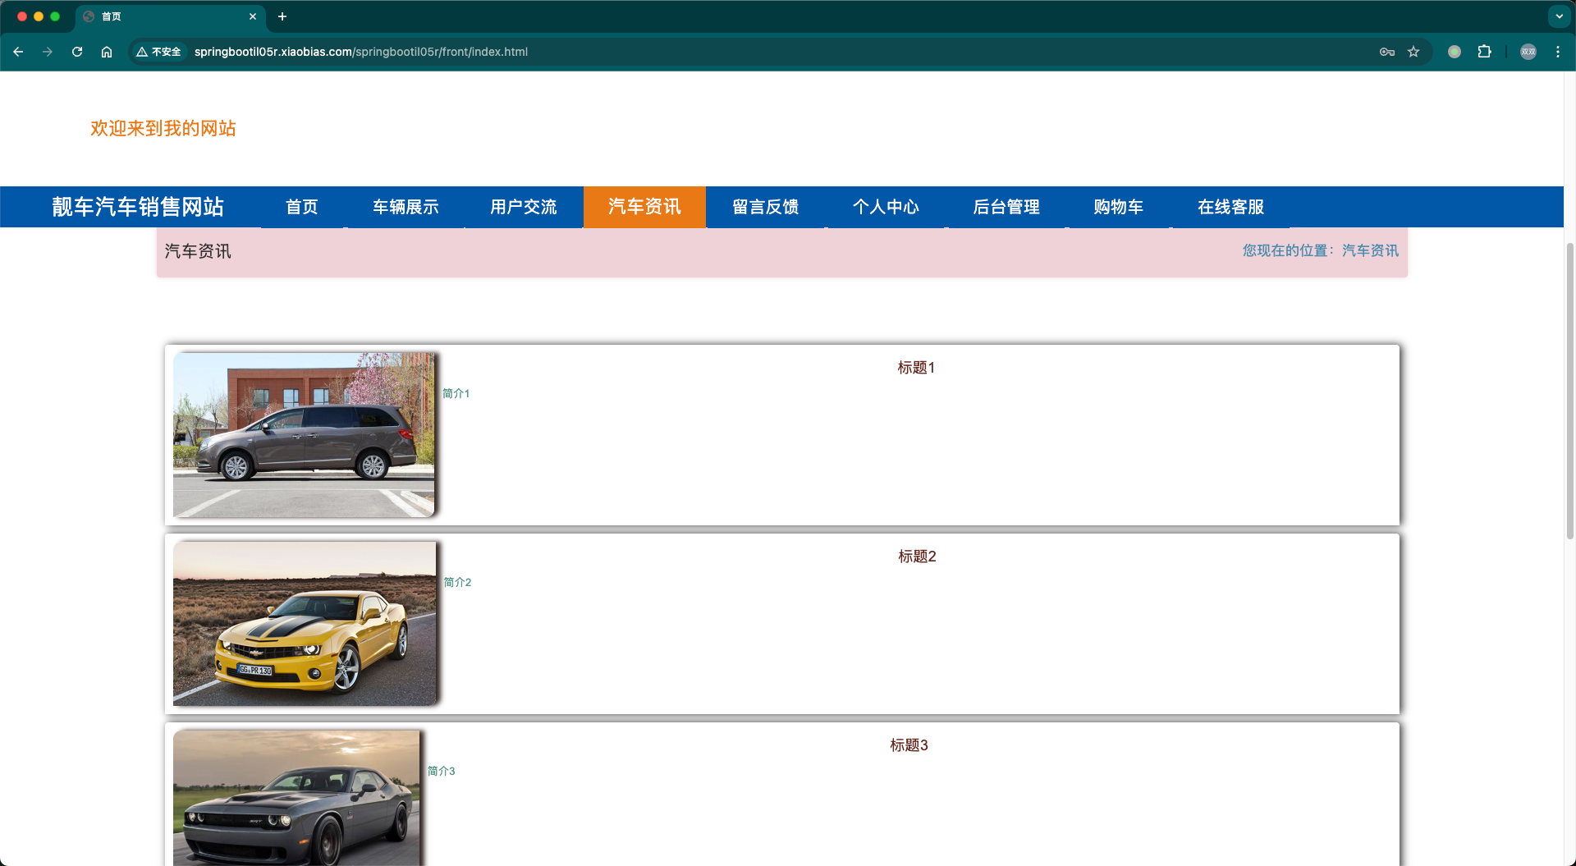Click the 简介3 summary text

(441, 772)
